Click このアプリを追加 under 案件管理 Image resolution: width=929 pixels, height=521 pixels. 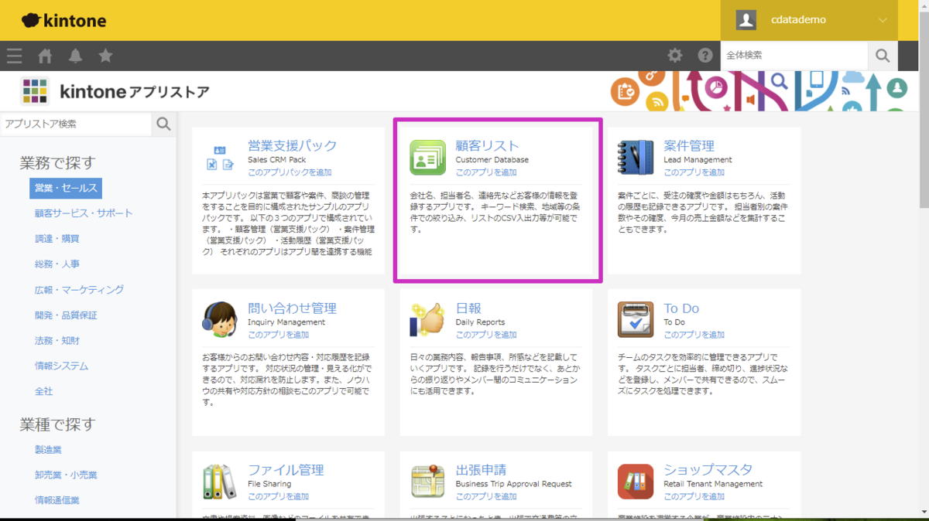tap(694, 172)
